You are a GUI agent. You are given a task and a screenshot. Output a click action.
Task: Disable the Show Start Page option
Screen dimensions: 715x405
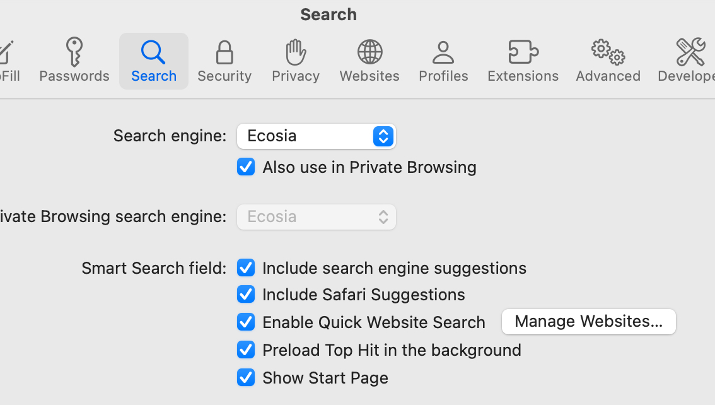pos(246,378)
